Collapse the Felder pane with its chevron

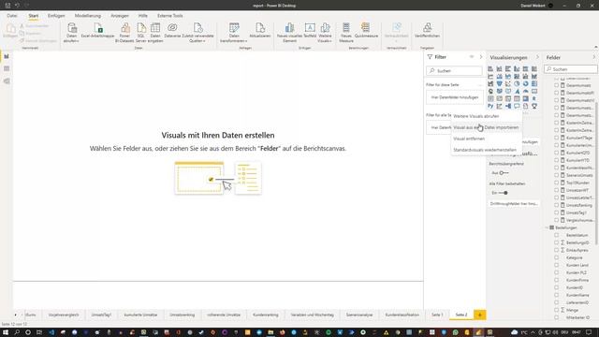pos(594,57)
